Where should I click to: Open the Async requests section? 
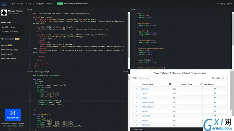(7, 54)
